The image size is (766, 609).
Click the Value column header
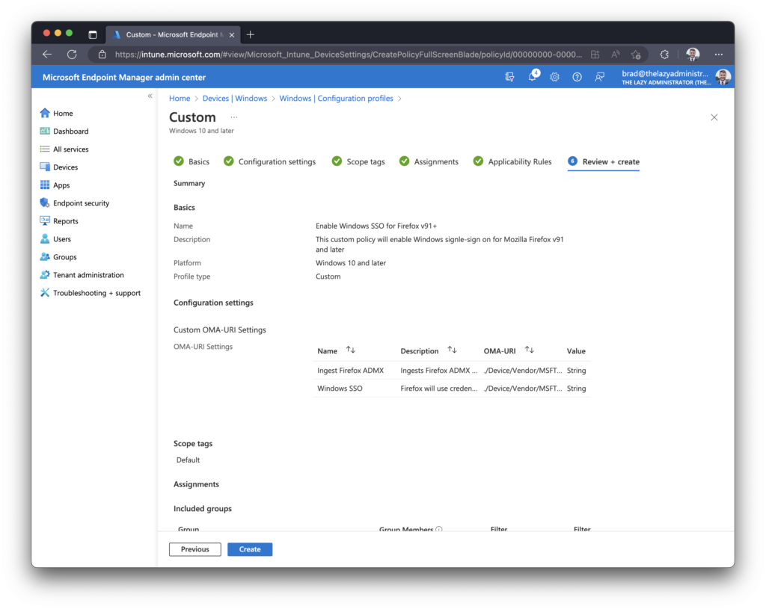576,351
